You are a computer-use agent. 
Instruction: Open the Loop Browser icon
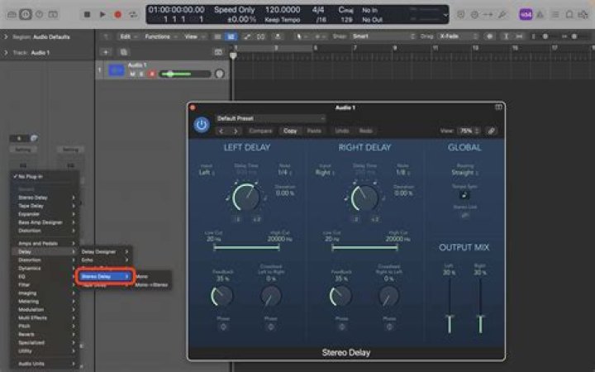(583, 14)
